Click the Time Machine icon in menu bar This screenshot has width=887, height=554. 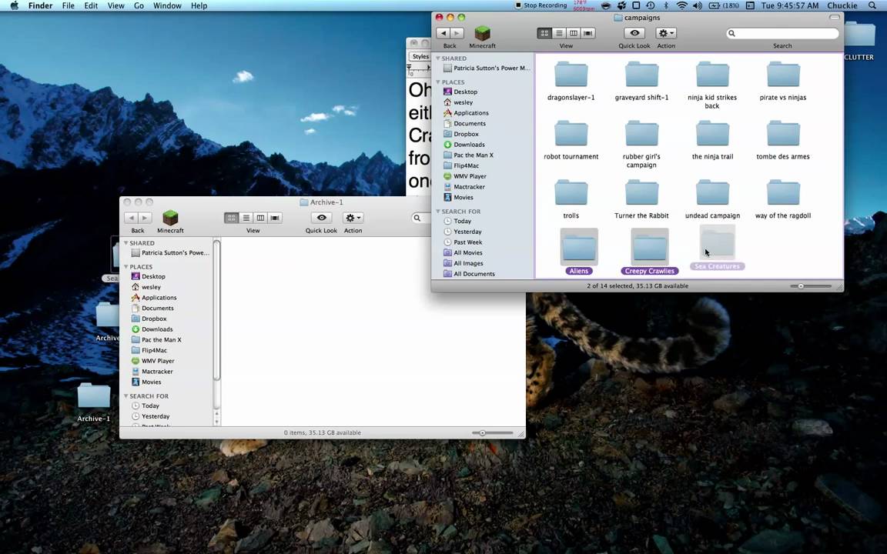click(651, 5)
